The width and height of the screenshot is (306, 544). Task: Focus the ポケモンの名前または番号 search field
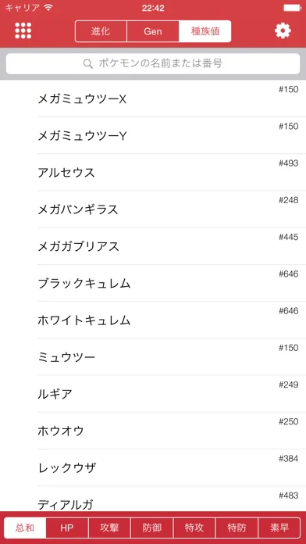[153, 63]
